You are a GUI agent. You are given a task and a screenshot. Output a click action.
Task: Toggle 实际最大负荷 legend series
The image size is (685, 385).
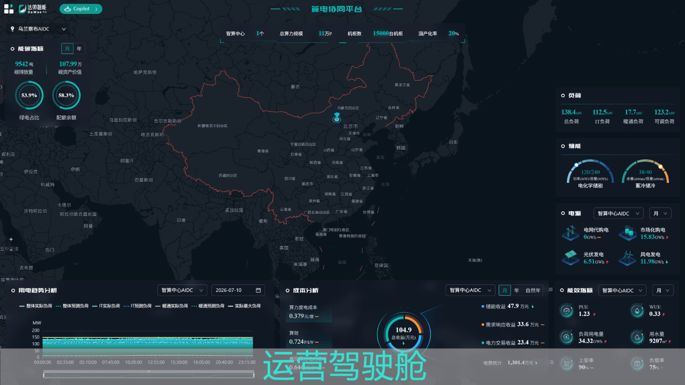pos(245,306)
